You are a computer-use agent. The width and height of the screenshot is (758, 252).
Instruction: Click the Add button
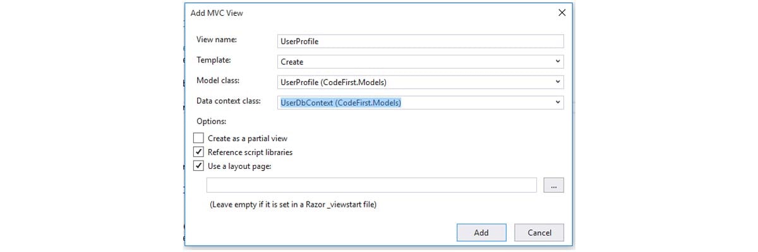[x=481, y=232]
